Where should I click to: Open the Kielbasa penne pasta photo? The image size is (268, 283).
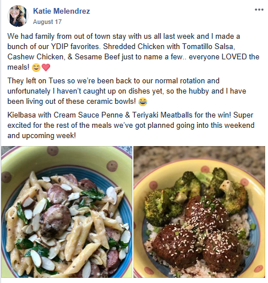67,212
